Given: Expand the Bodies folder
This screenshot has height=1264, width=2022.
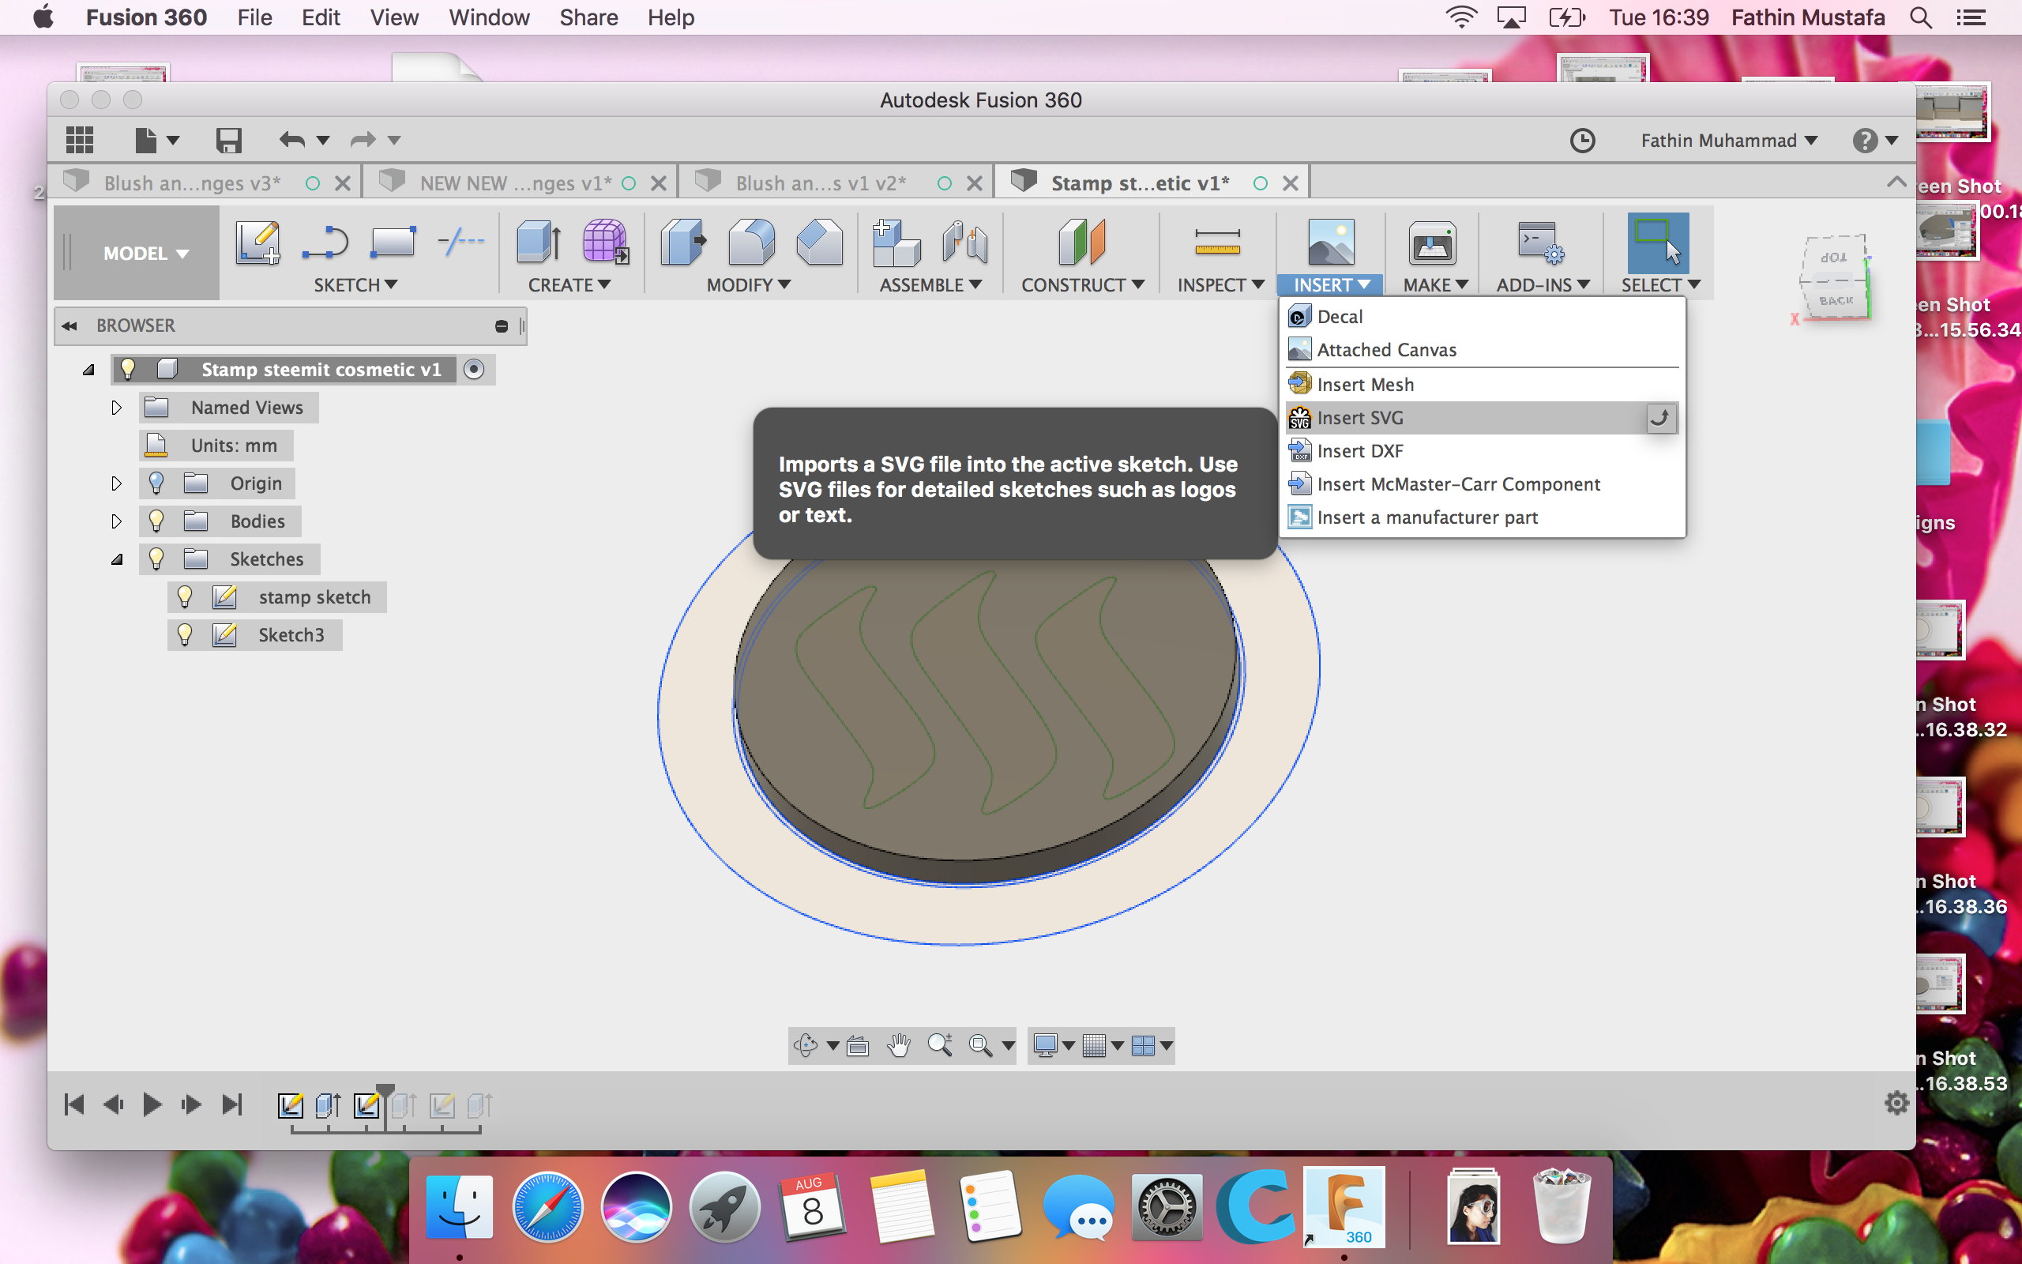Looking at the screenshot, I should tap(116, 521).
